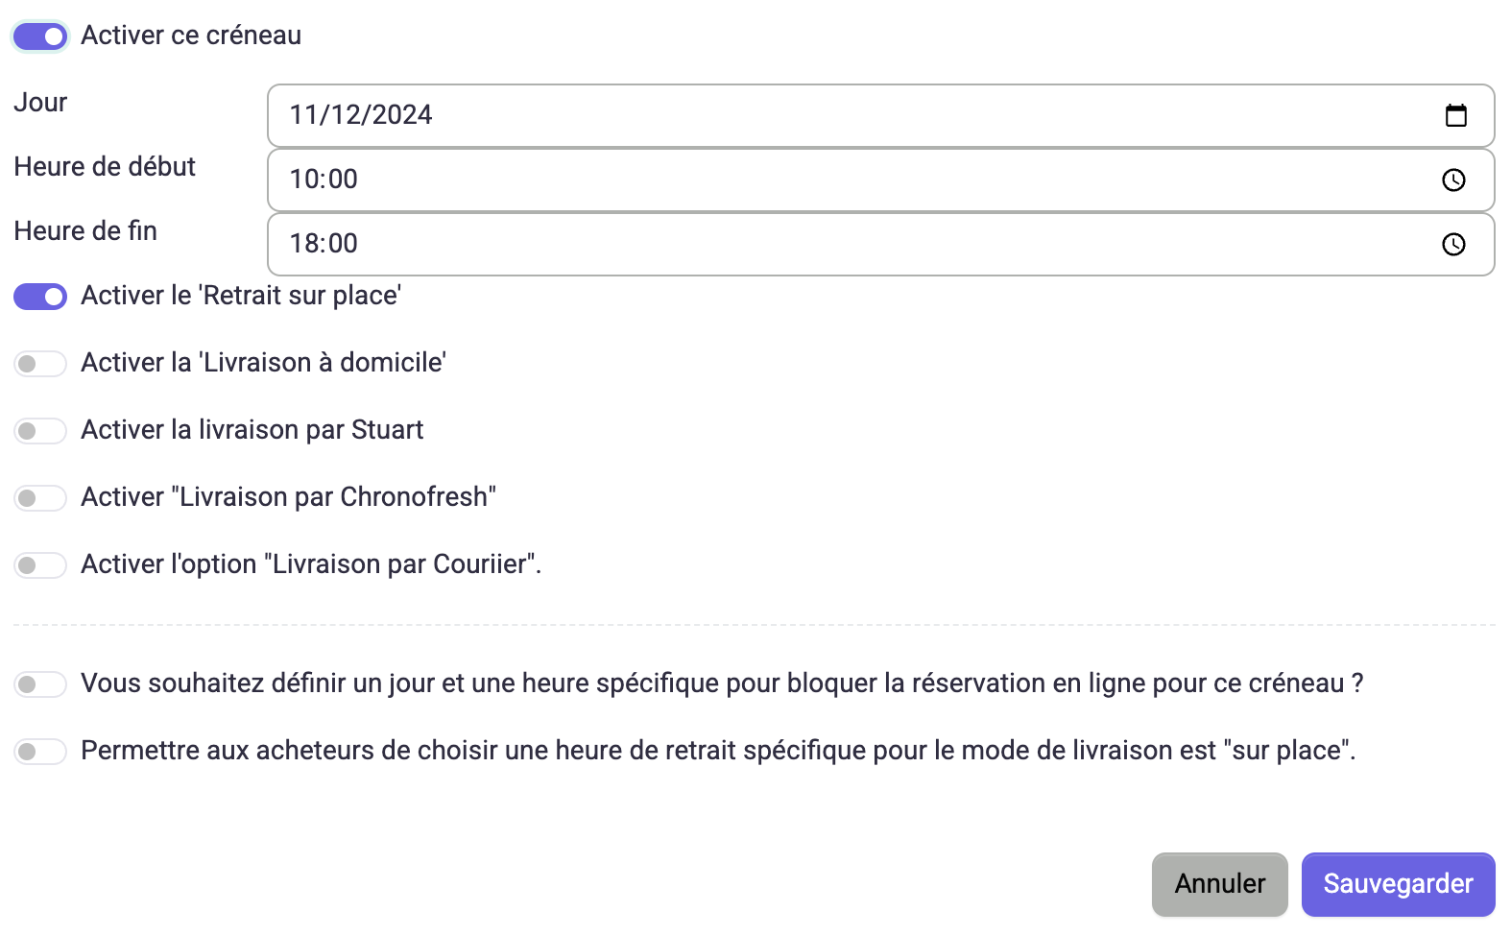Focus the end time field showing 18:00

coord(880,244)
